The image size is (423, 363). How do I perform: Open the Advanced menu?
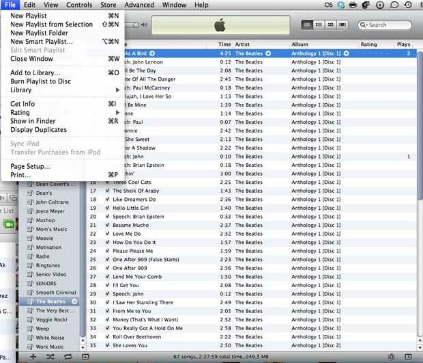[x=139, y=5]
